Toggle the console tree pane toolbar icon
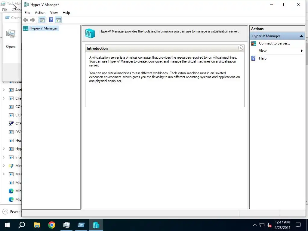 (x=42, y=20)
